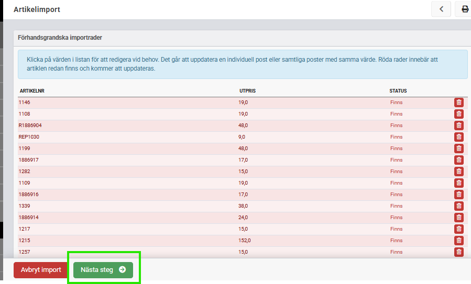
Task: Click the STATUS column header
Action: click(x=398, y=91)
